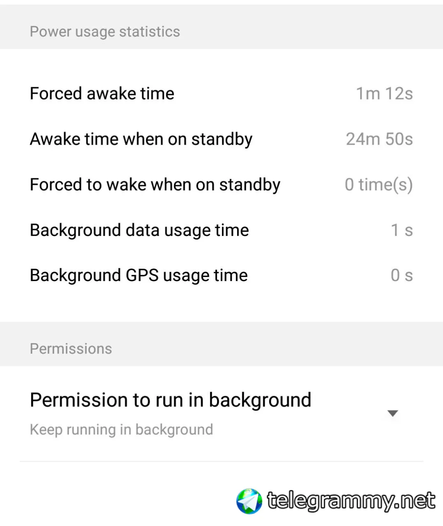
Task: Click the Telegrammy globe paper-plane logo
Action: coord(249,501)
